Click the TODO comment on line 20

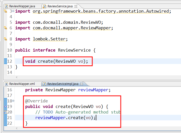(x=78, y=112)
